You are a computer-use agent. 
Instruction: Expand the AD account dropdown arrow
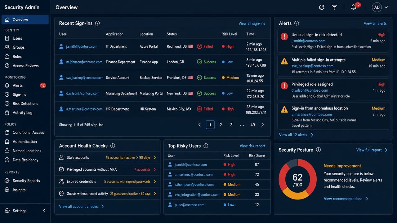pyautogui.click(x=386, y=7)
